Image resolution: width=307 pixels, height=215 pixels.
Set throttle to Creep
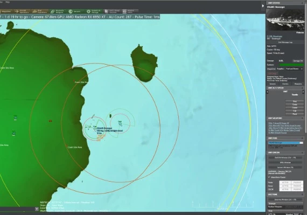pyautogui.click(x=295, y=105)
